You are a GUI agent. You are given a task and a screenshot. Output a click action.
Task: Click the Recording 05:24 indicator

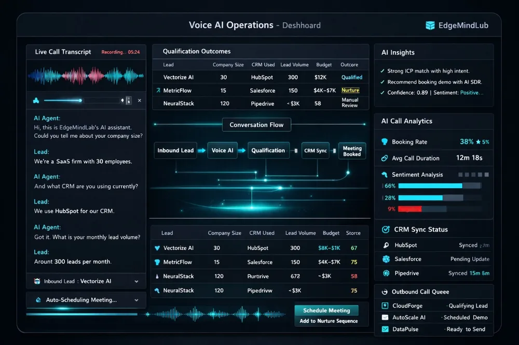click(x=120, y=52)
